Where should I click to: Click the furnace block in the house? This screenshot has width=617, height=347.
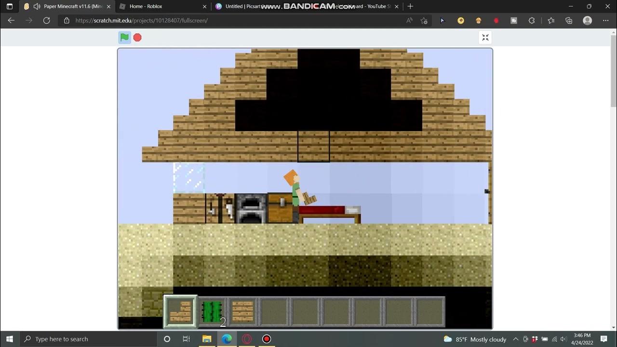pyautogui.click(x=251, y=209)
